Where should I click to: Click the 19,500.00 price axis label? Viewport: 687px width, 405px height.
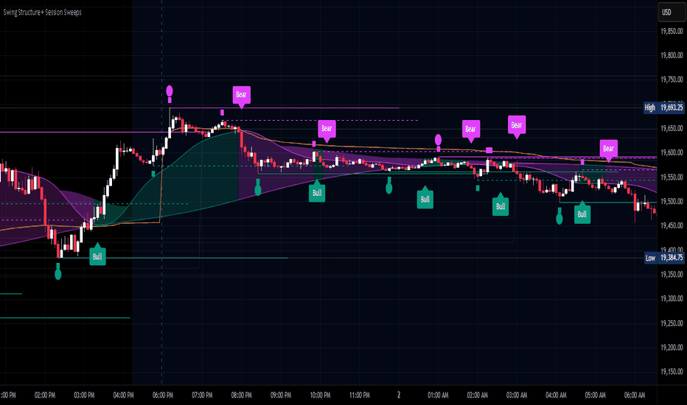coord(672,202)
